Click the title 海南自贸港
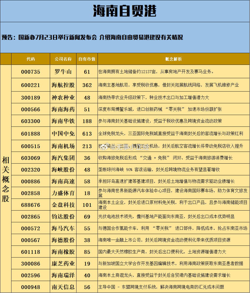 pyautogui.click(x=125, y=11)
